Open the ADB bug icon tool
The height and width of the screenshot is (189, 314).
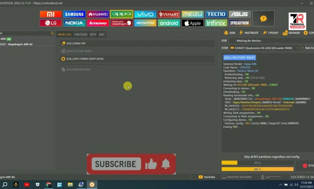tap(229, 33)
